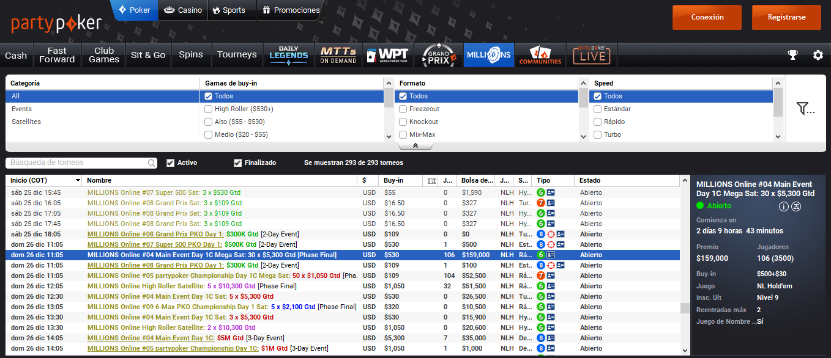Switch to Tourneys lobby
This screenshot has width=831, height=358.
tap(237, 55)
